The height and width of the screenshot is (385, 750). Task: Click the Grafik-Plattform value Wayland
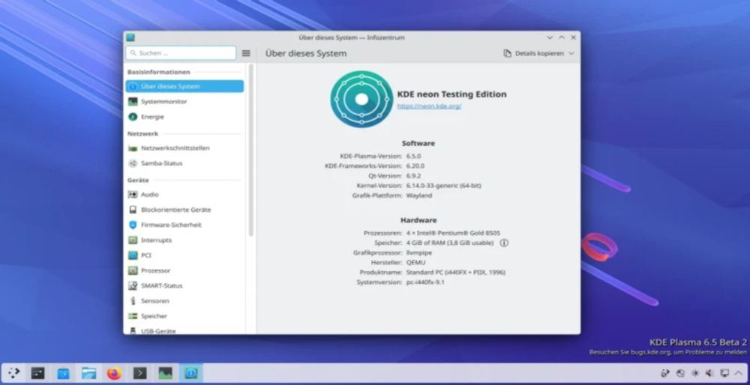[419, 195]
